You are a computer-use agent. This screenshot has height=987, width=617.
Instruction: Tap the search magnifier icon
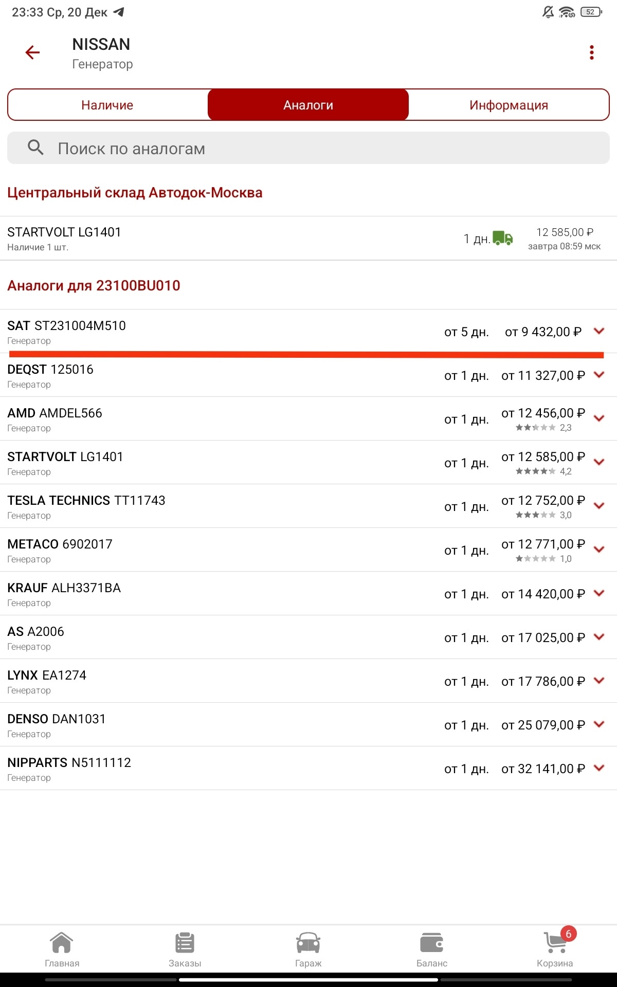[x=35, y=148]
